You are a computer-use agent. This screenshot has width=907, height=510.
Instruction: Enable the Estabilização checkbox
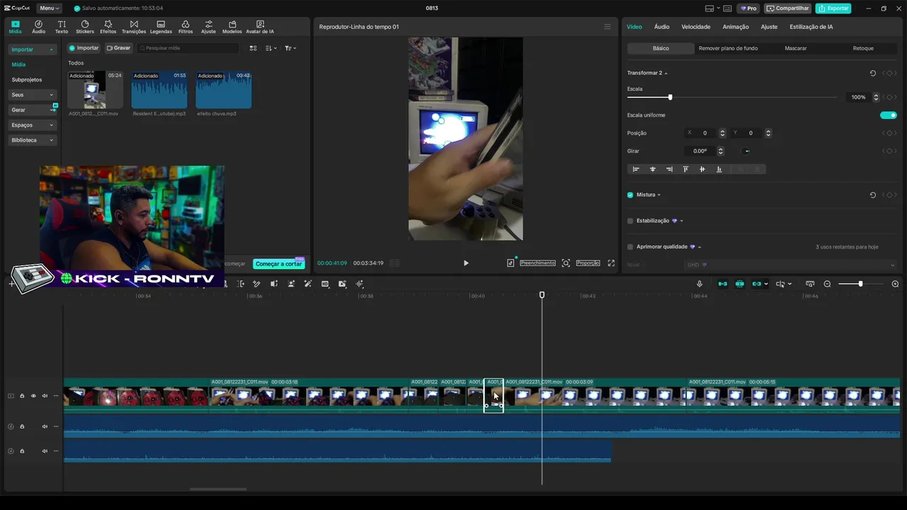pos(630,221)
